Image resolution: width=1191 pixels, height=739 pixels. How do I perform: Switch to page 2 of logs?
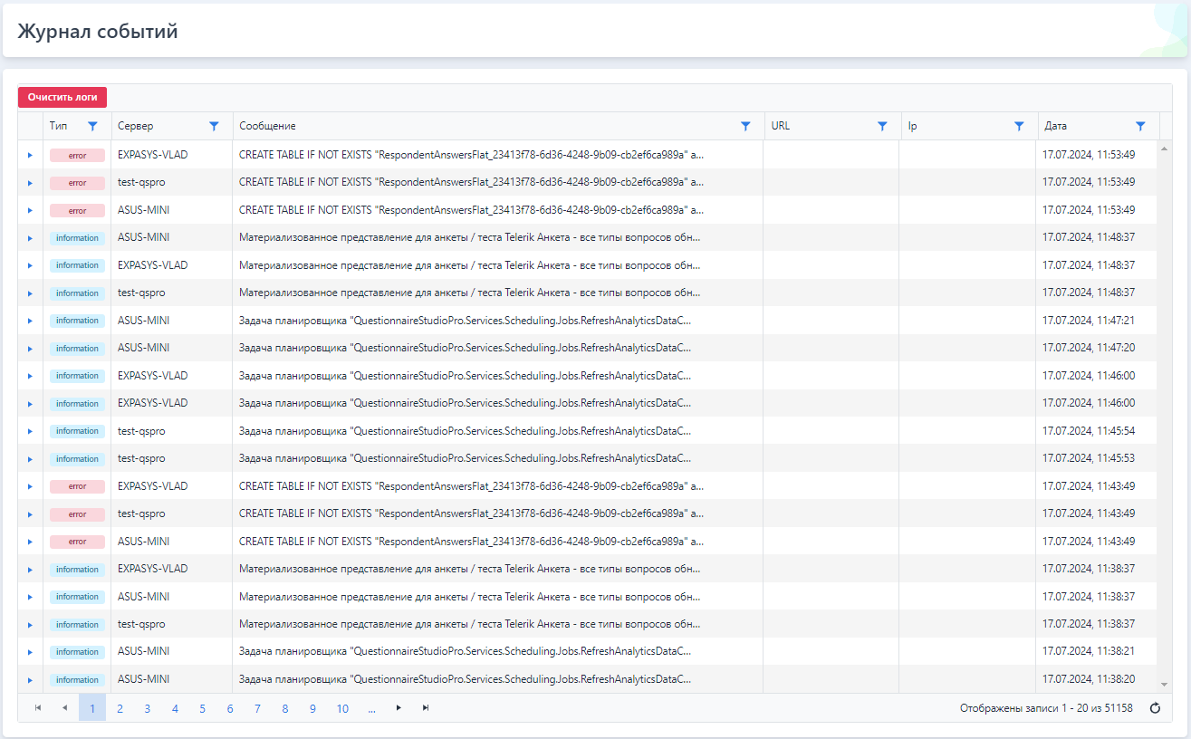pyautogui.click(x=120, y=708)
